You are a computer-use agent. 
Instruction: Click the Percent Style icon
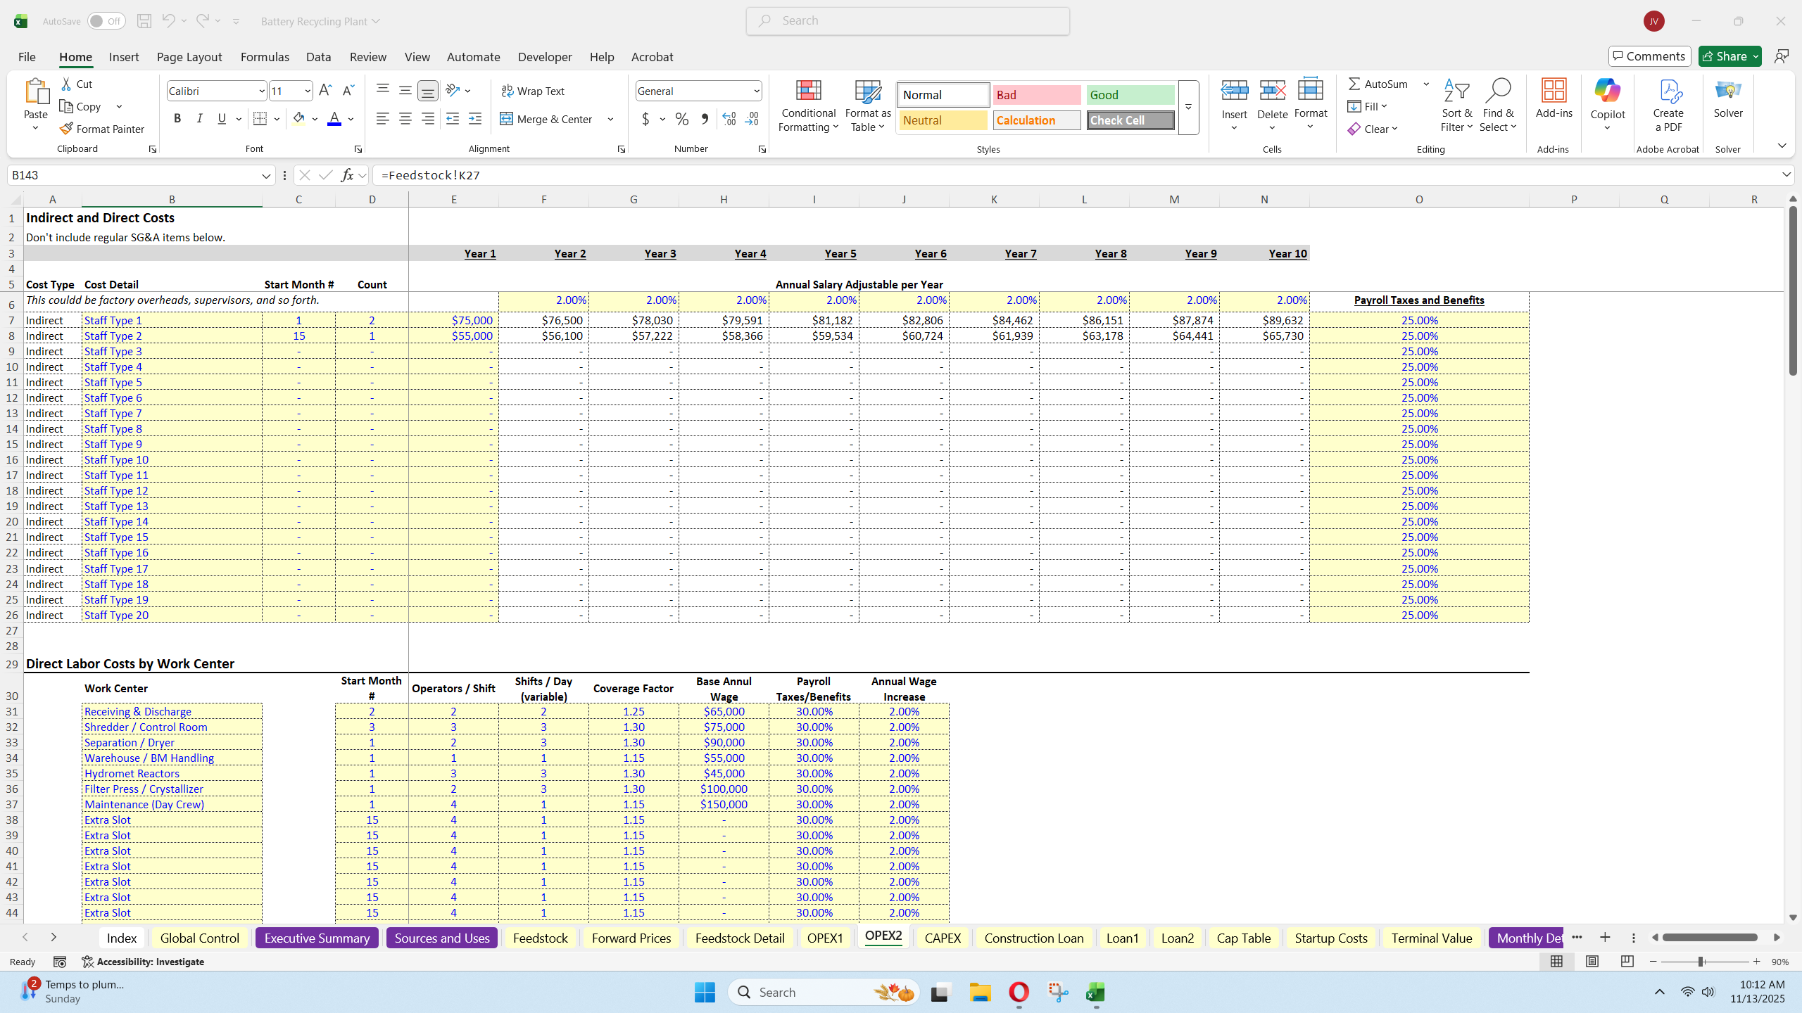click(681, 119)
